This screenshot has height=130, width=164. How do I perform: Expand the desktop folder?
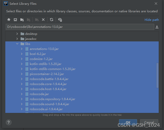(x=17, y=34)
